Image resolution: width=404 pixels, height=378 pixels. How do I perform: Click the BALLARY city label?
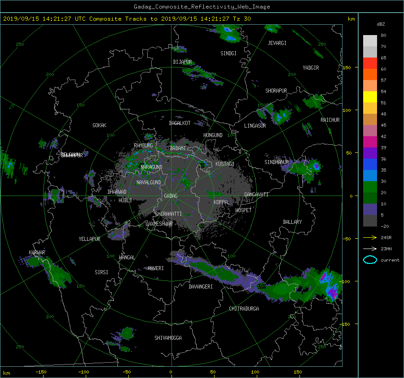pyautogui.click(x=292, y=222)
